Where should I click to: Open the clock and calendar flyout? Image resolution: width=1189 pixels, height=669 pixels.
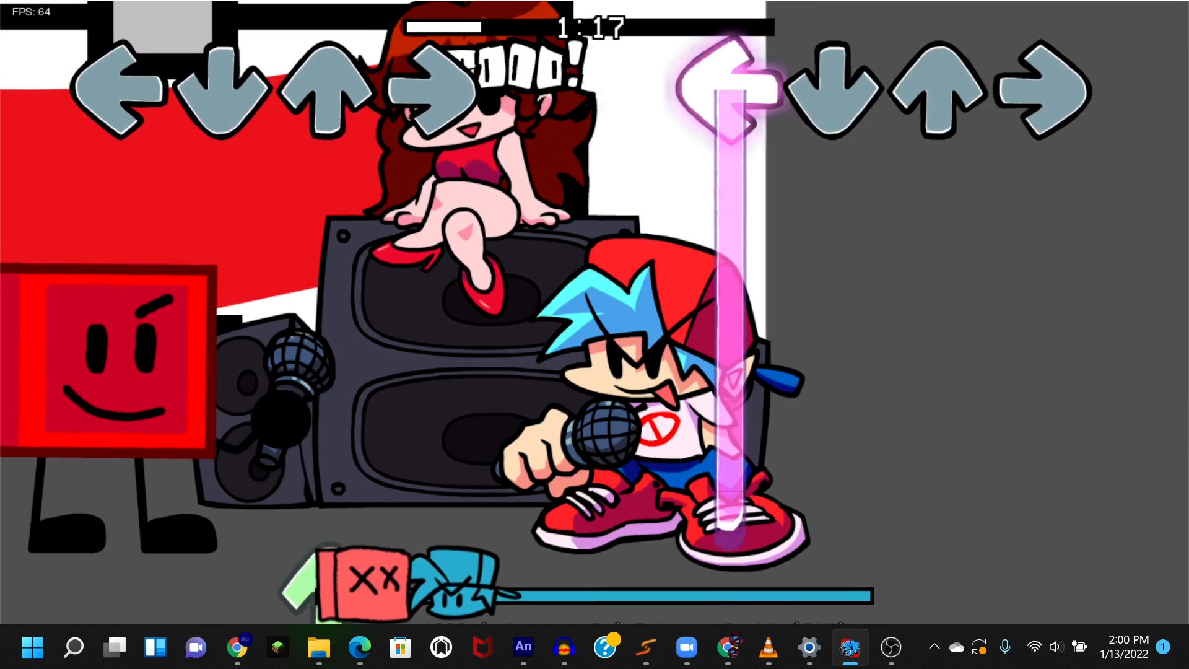coord(1124,647)
